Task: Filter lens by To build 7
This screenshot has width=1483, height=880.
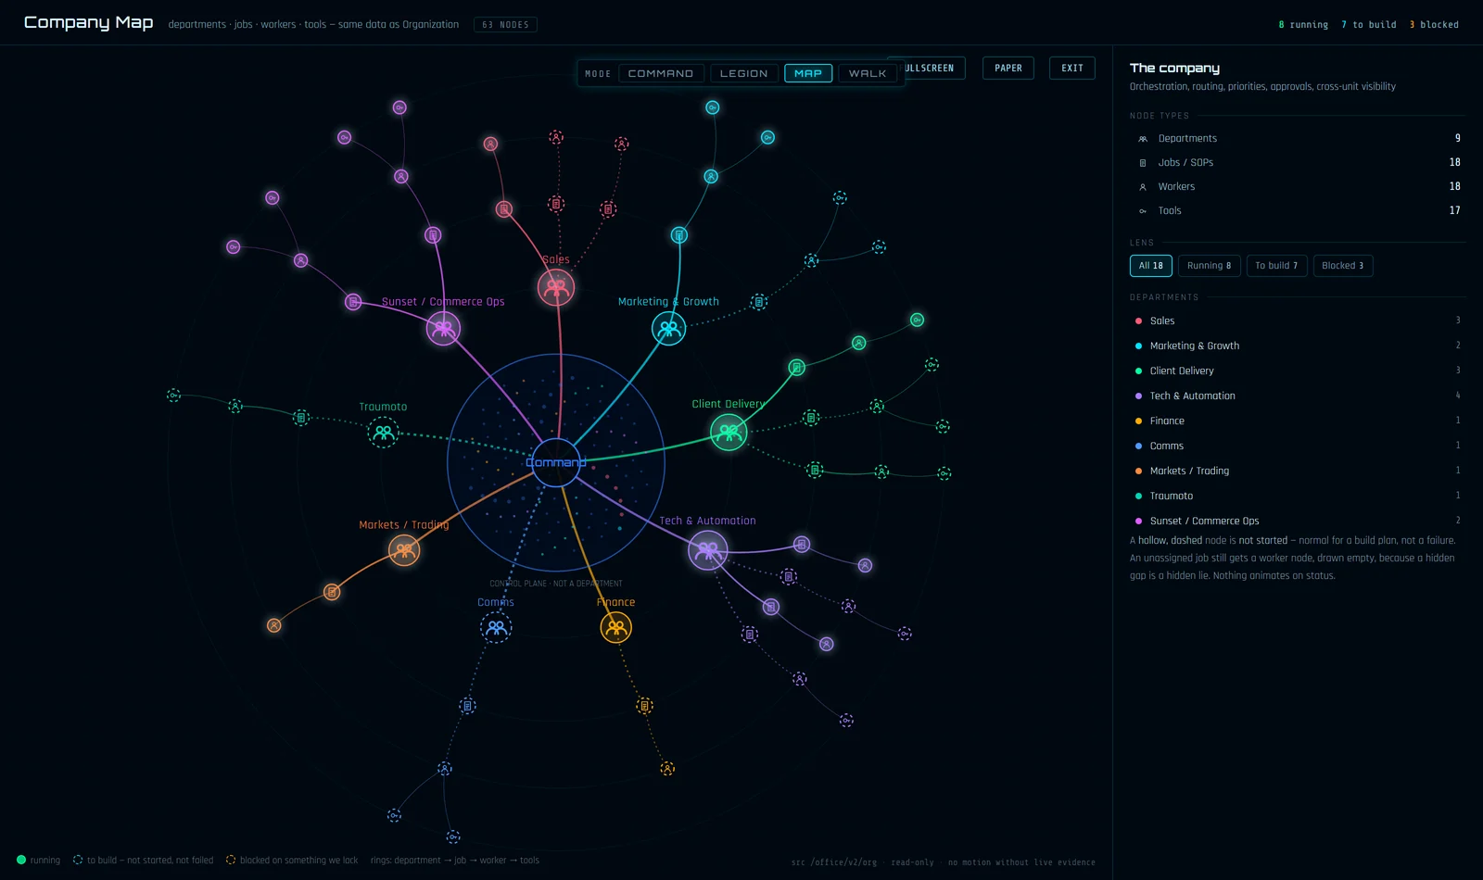Action: point(1276,266)
